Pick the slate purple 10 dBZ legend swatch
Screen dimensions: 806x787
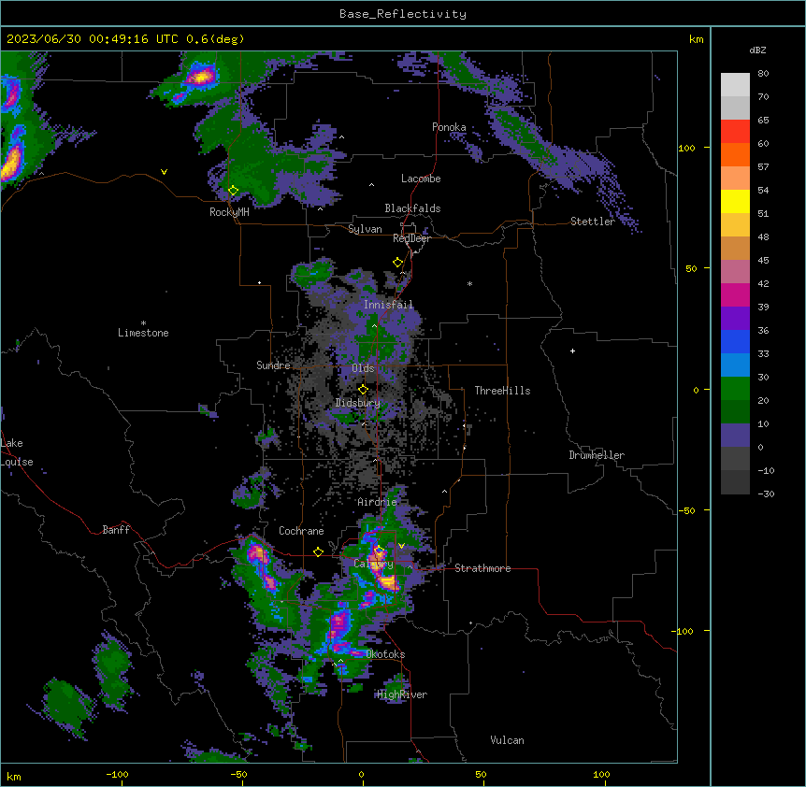[735, 436]
